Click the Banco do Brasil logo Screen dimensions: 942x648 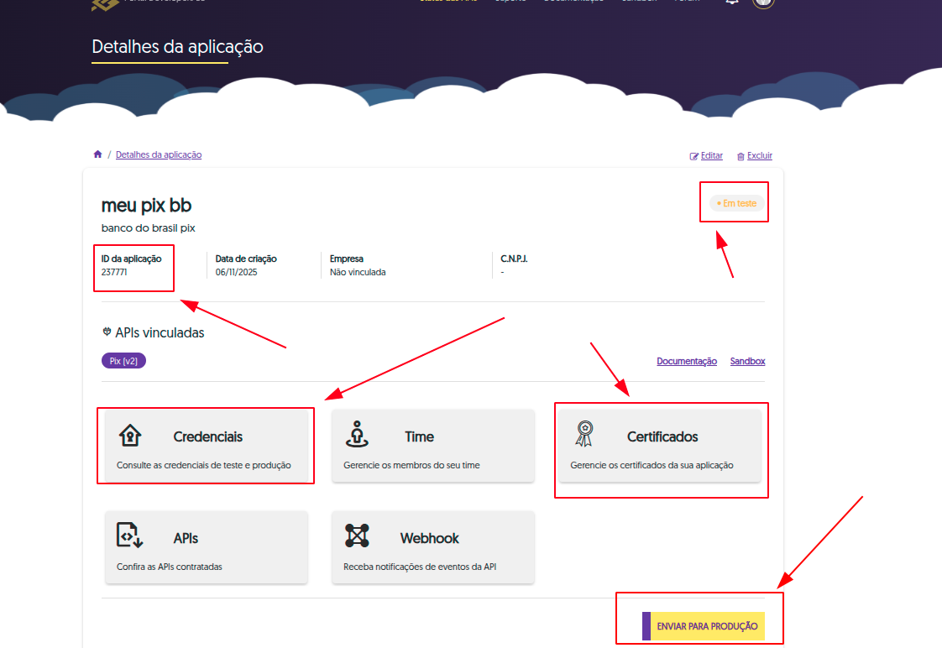click(104, 3)
